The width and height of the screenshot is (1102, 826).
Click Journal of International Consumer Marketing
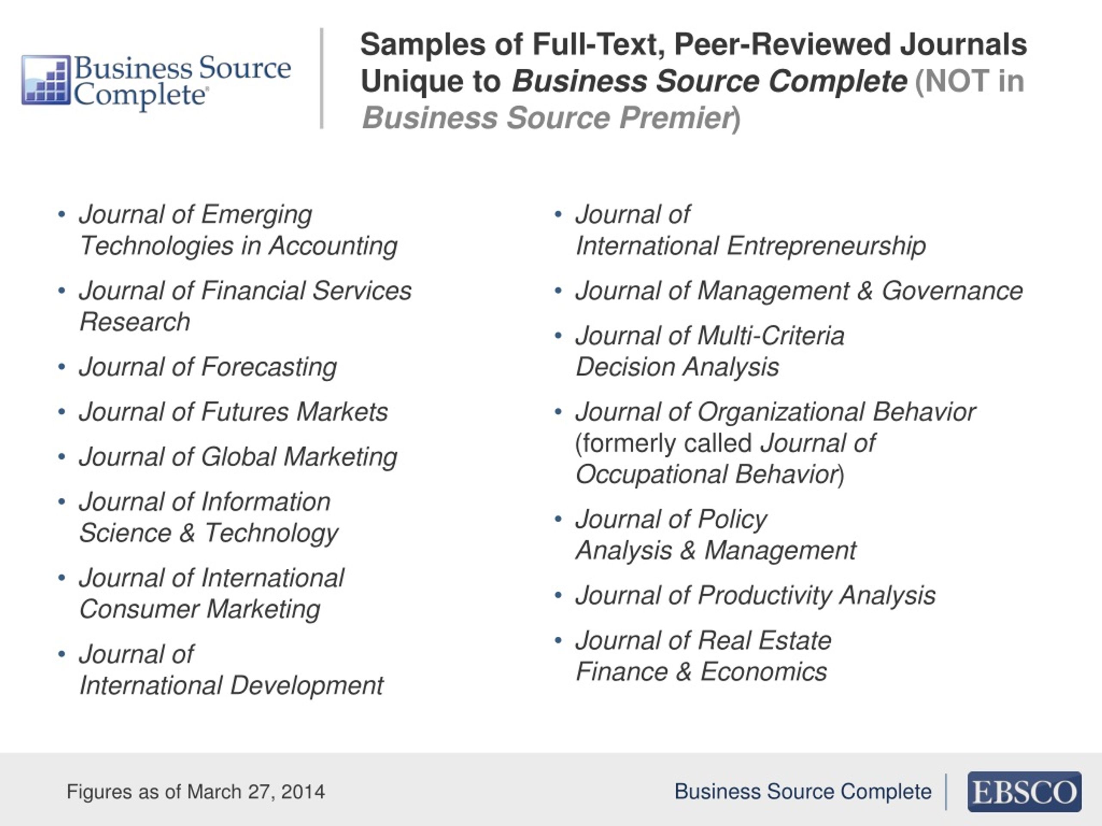click(x=211, y=594)
